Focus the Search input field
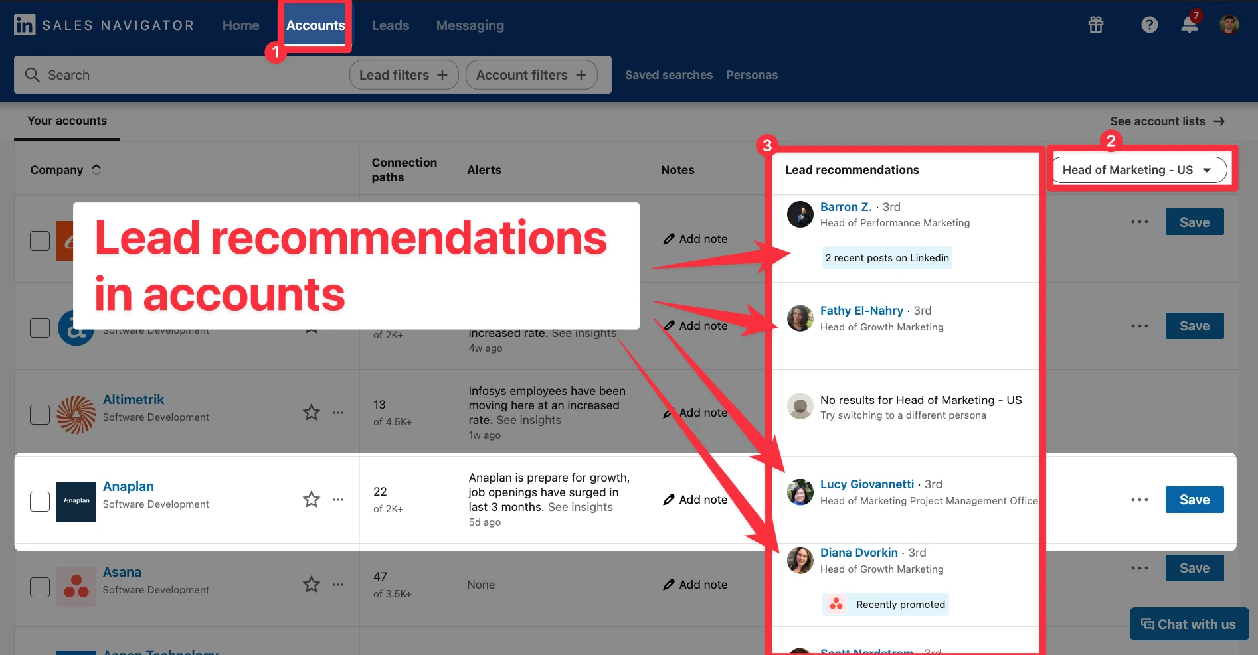 [176, 75]
